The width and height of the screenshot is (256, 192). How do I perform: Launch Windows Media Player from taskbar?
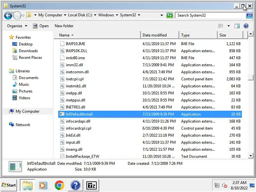(x=43, y=186)
